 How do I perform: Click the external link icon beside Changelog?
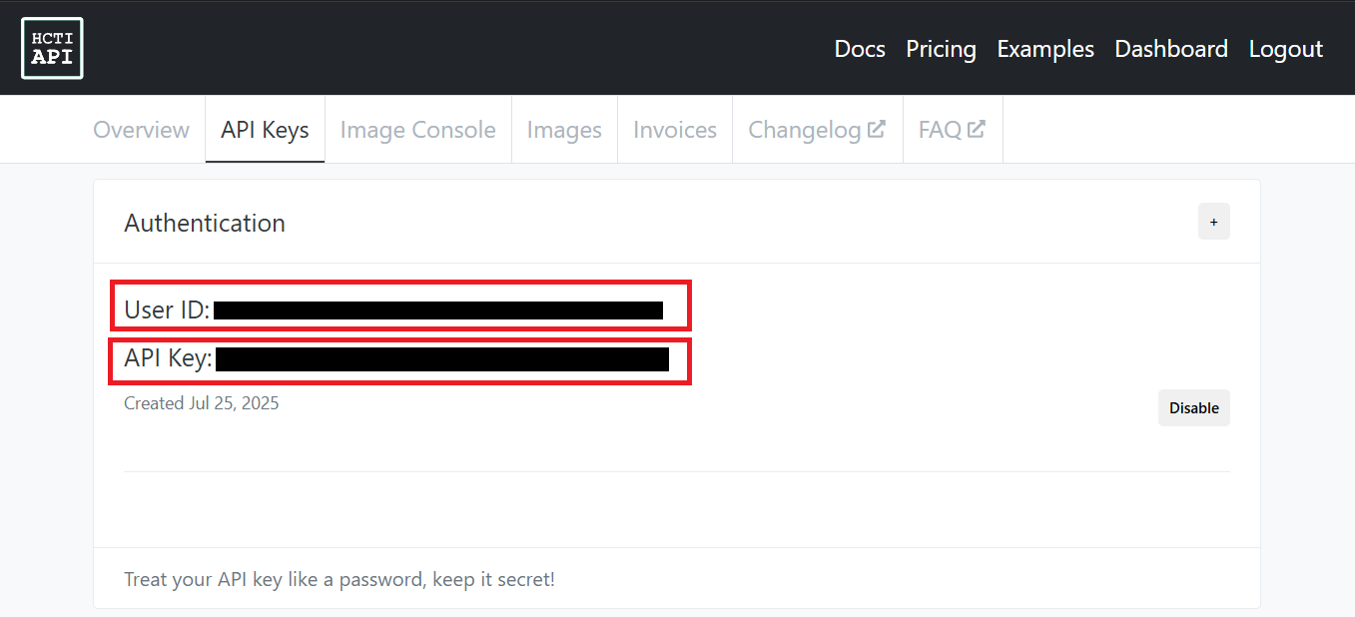(876, 129)
